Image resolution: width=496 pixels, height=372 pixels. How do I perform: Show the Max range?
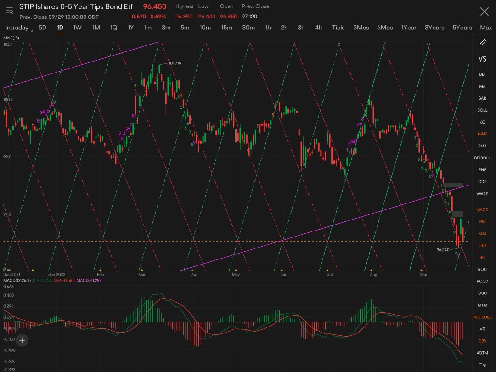486,28
